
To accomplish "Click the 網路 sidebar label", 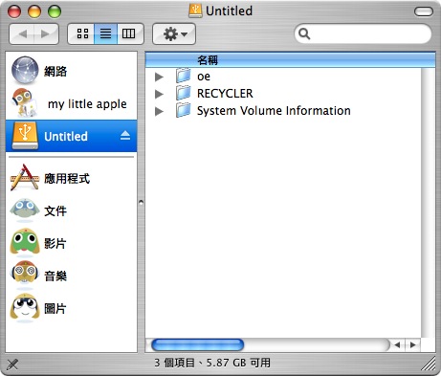I will coord(55,71).
